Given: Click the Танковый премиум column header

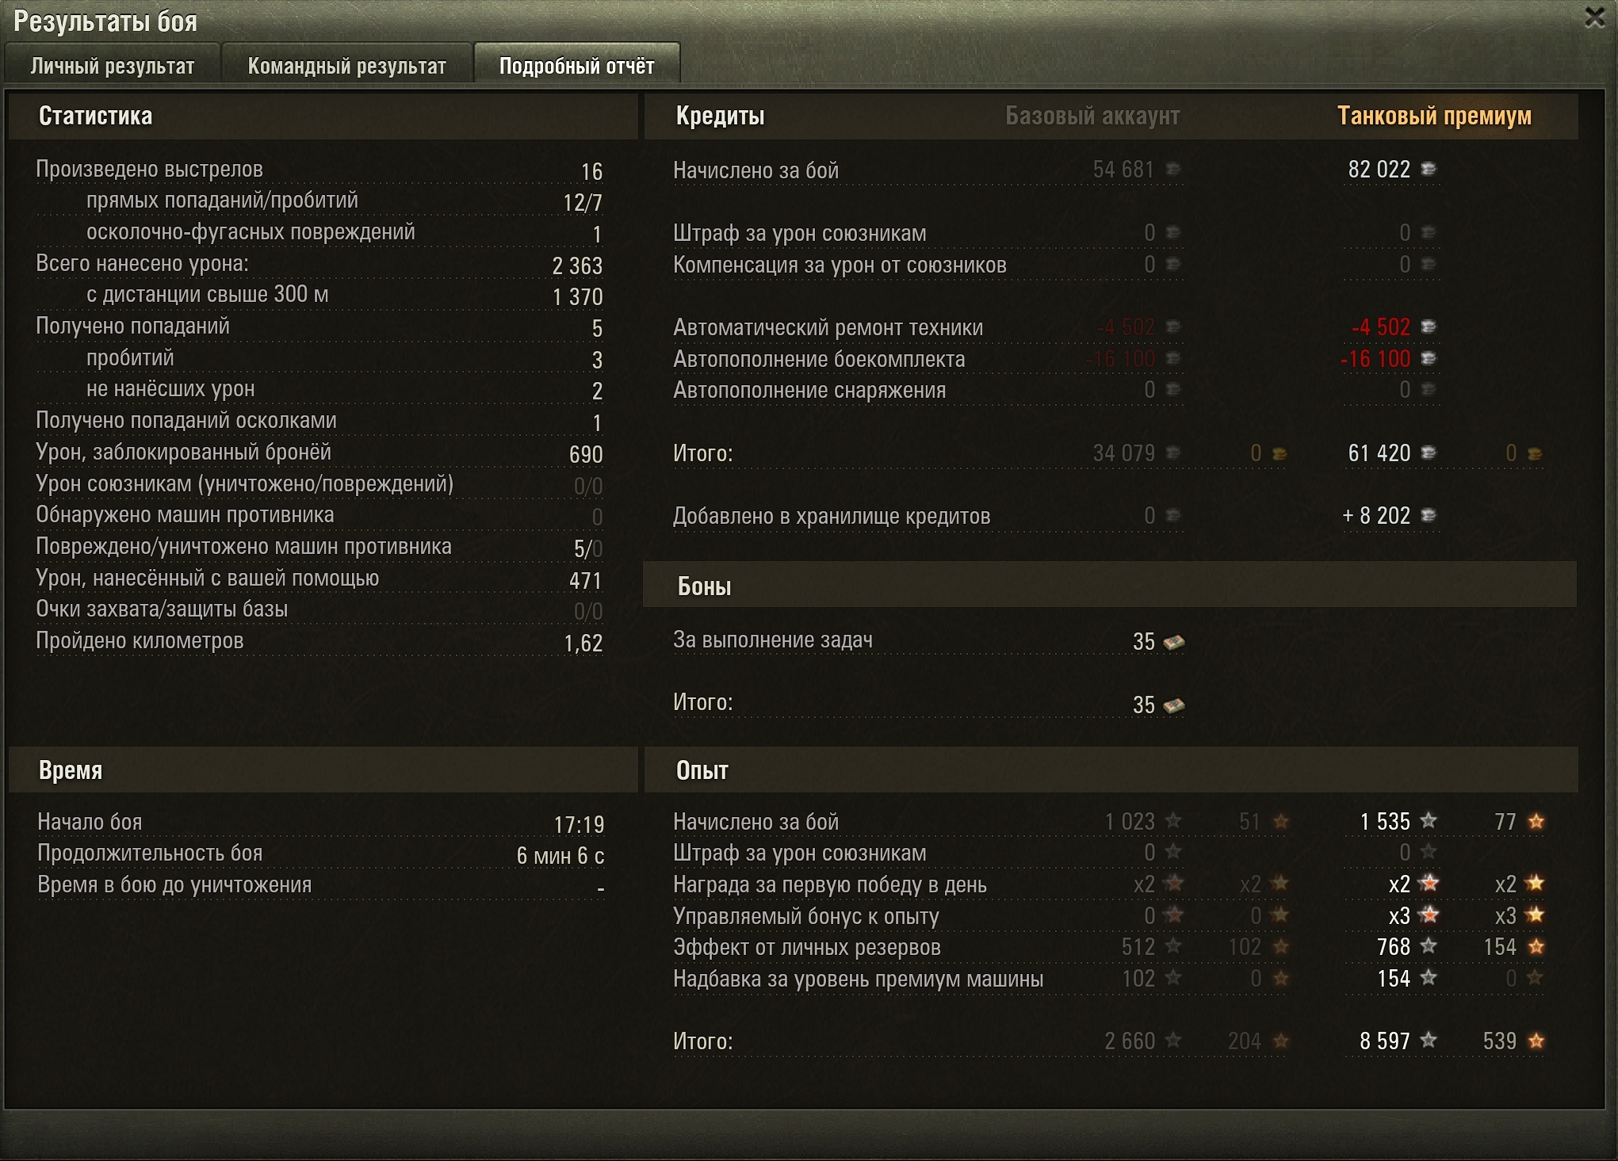Looking at the screenshot, I should 1434,116.
